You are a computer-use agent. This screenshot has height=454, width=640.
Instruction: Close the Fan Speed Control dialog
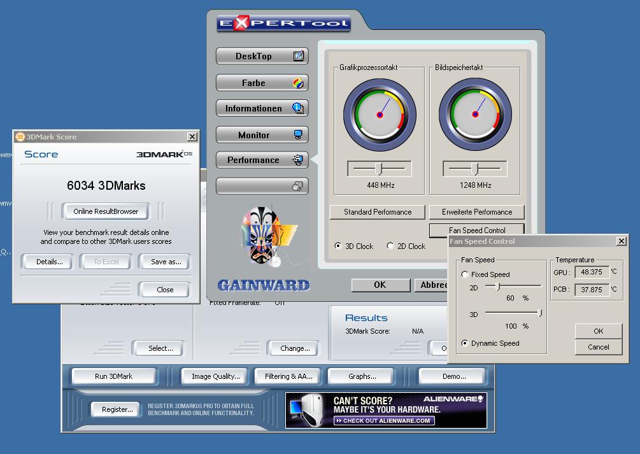tap(622, 241)
